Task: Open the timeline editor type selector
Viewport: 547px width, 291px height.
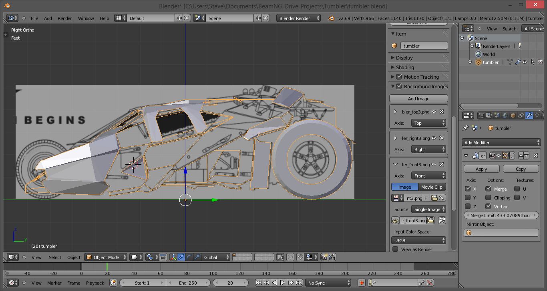Action: point(13,283)
